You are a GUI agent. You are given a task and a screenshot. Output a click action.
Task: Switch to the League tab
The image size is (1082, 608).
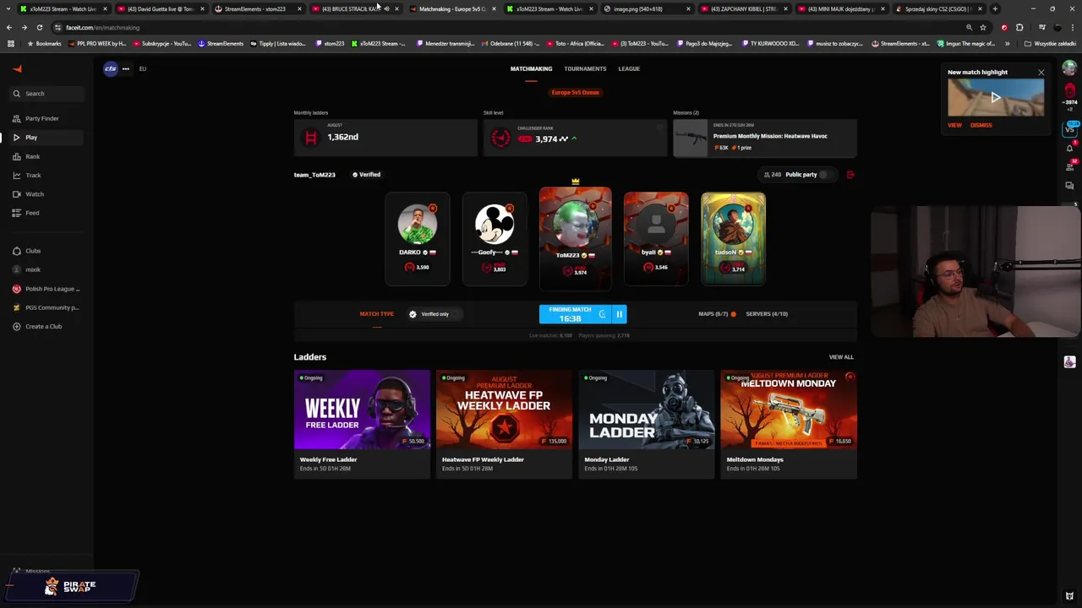(x=629, y=68)
